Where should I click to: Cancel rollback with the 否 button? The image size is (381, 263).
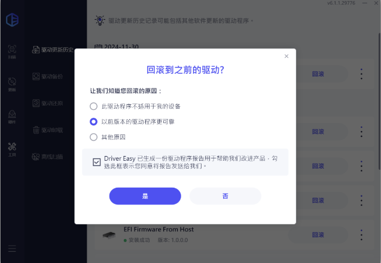point(225,196)
